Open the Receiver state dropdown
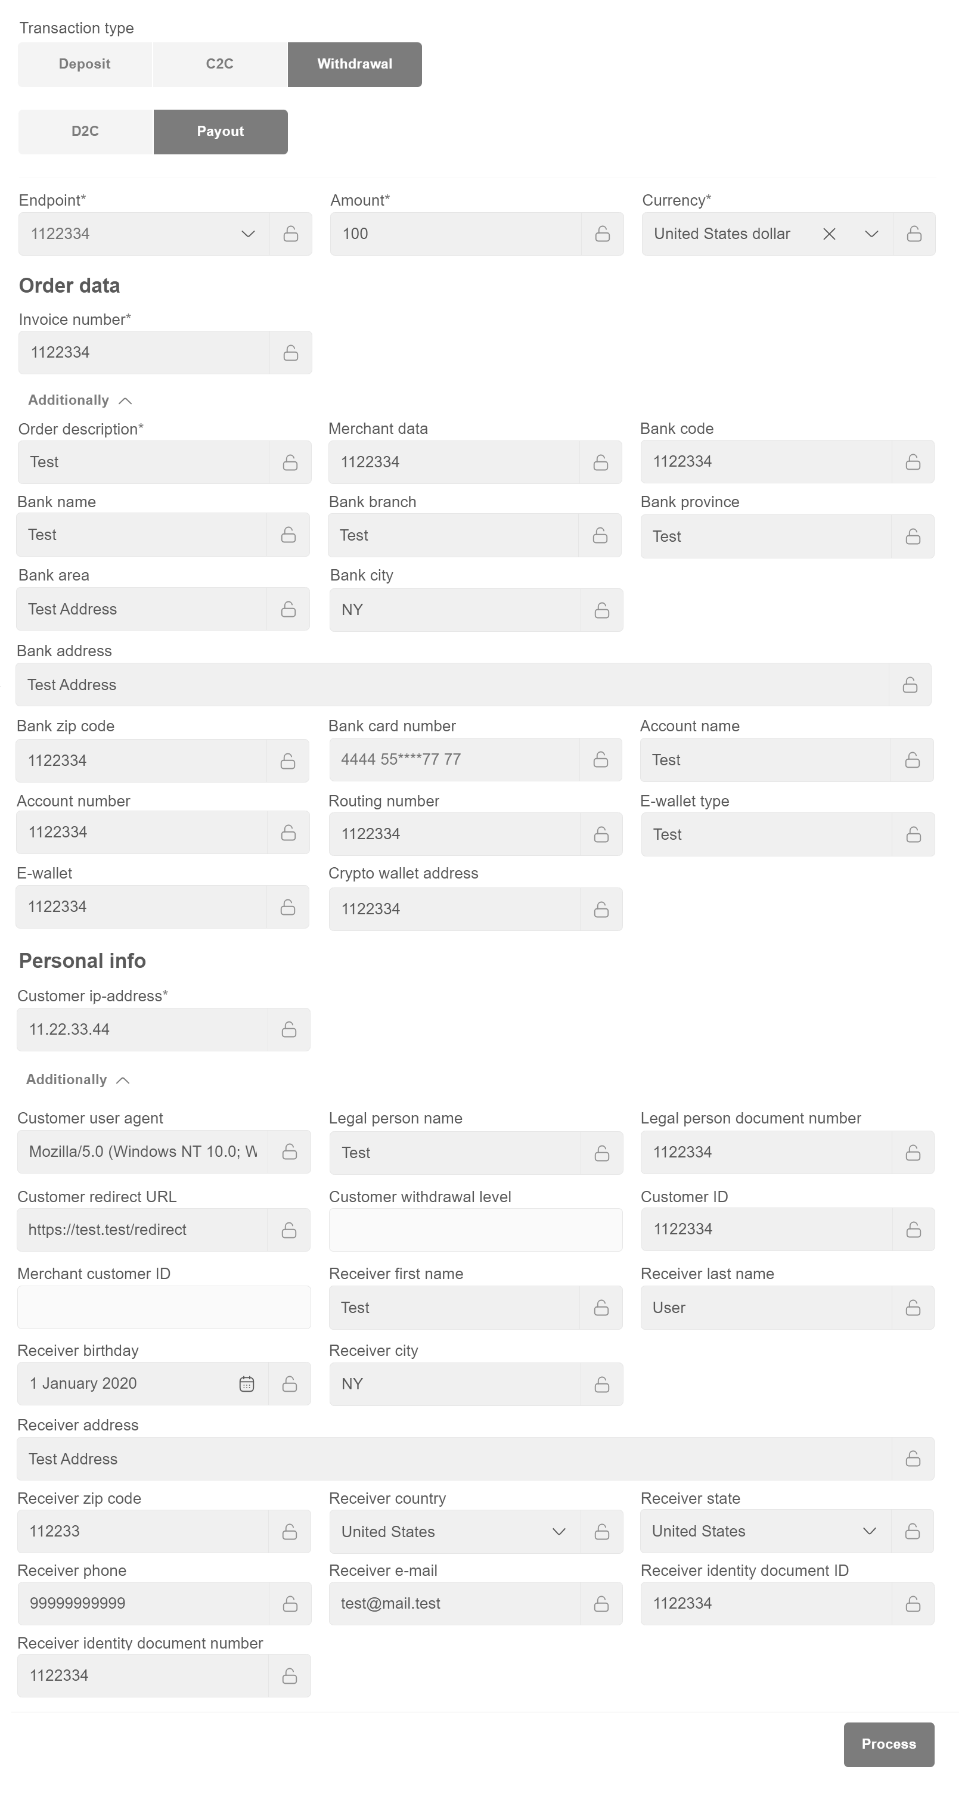This screenshot has width=968, height=1794. pos(869,1531)
